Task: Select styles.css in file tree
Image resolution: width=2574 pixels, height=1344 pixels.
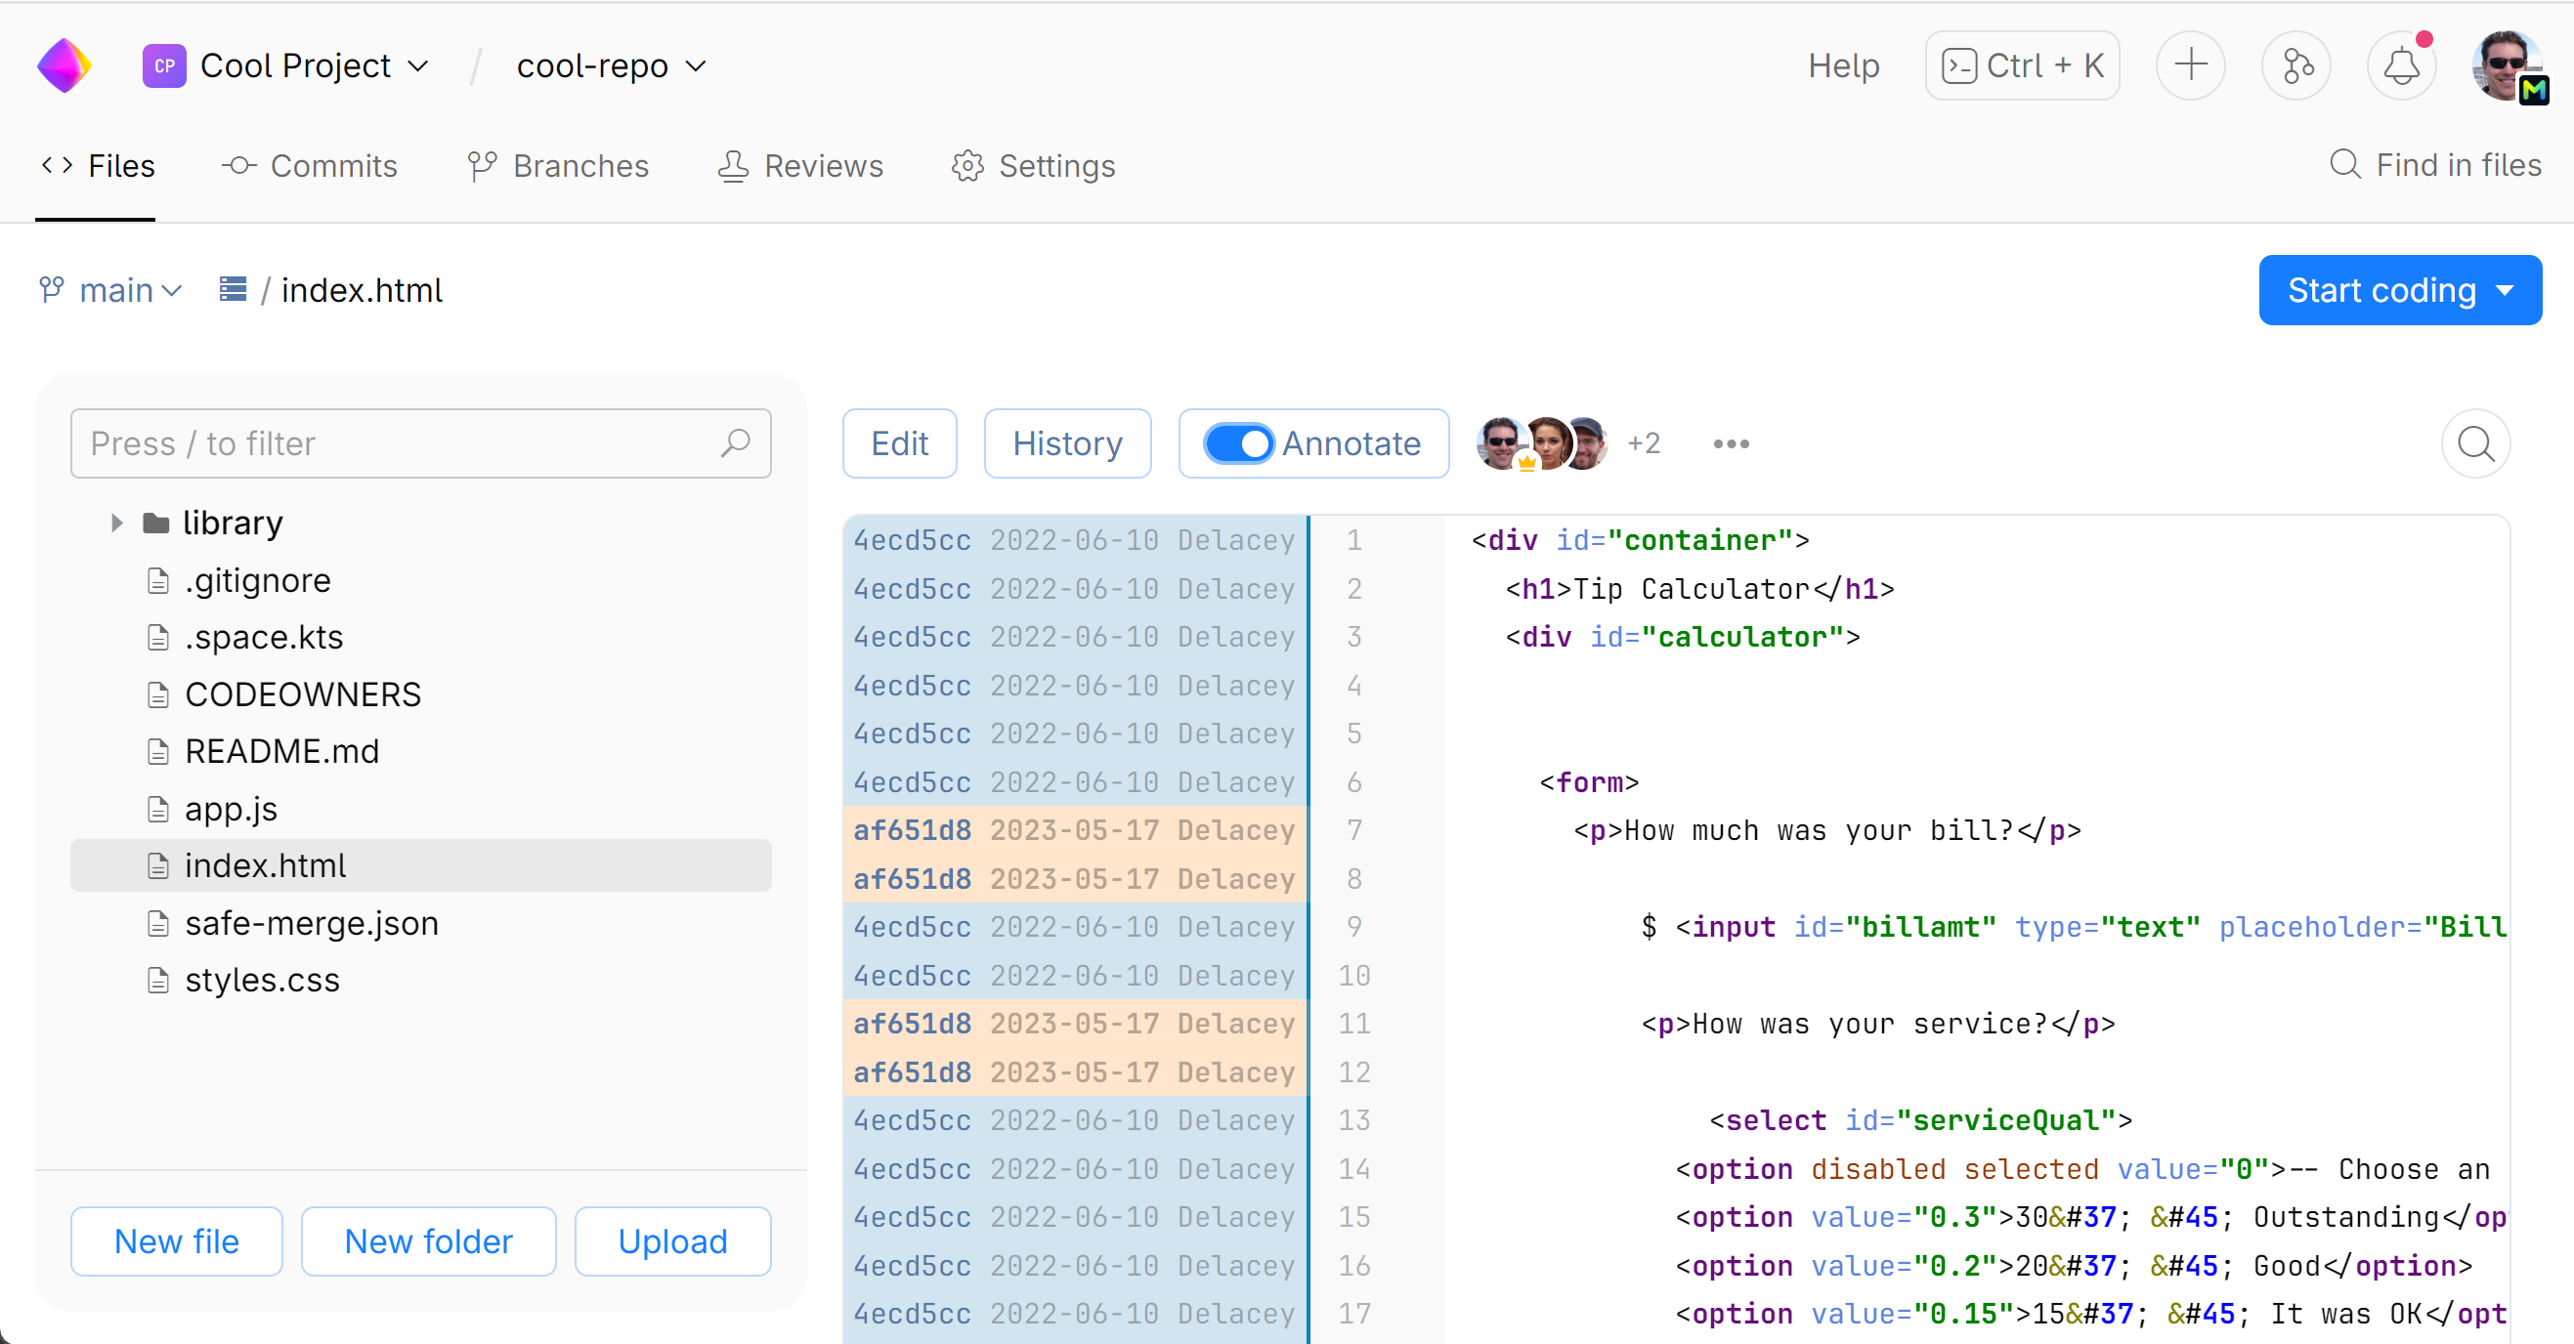Action: click(x=262, y=980)
